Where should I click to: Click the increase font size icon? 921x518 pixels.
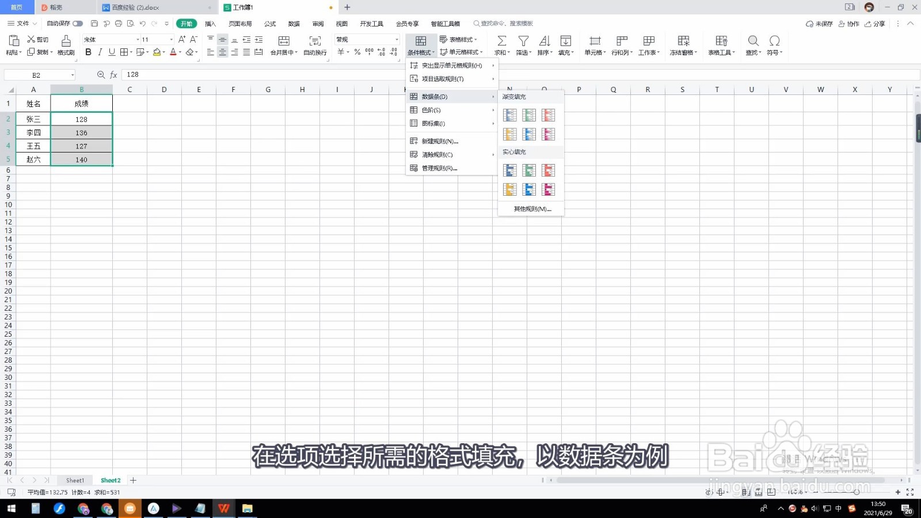pos(182,39)
